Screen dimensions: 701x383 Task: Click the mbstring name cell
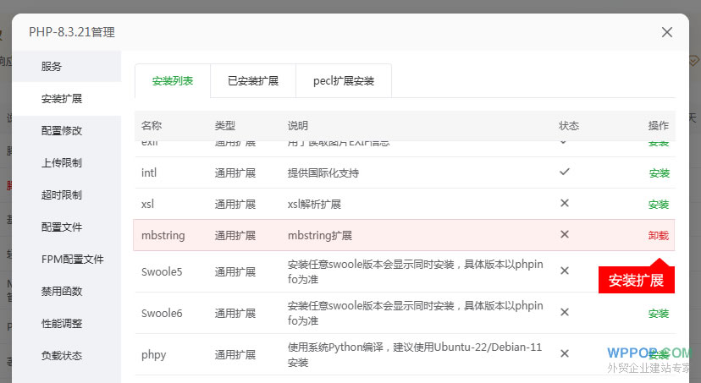[x=163, y=235]
